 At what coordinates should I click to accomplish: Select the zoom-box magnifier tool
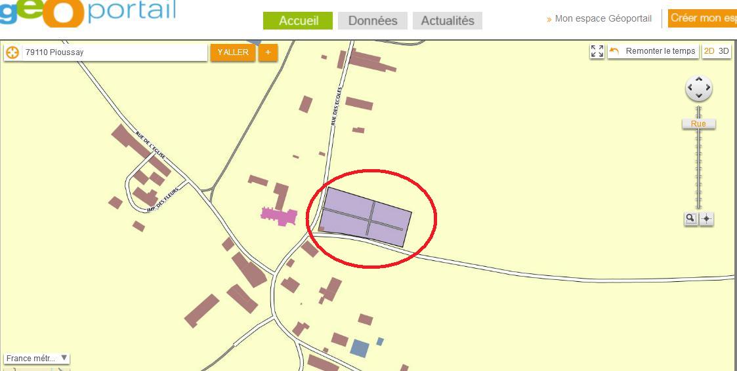pos(690,218)
